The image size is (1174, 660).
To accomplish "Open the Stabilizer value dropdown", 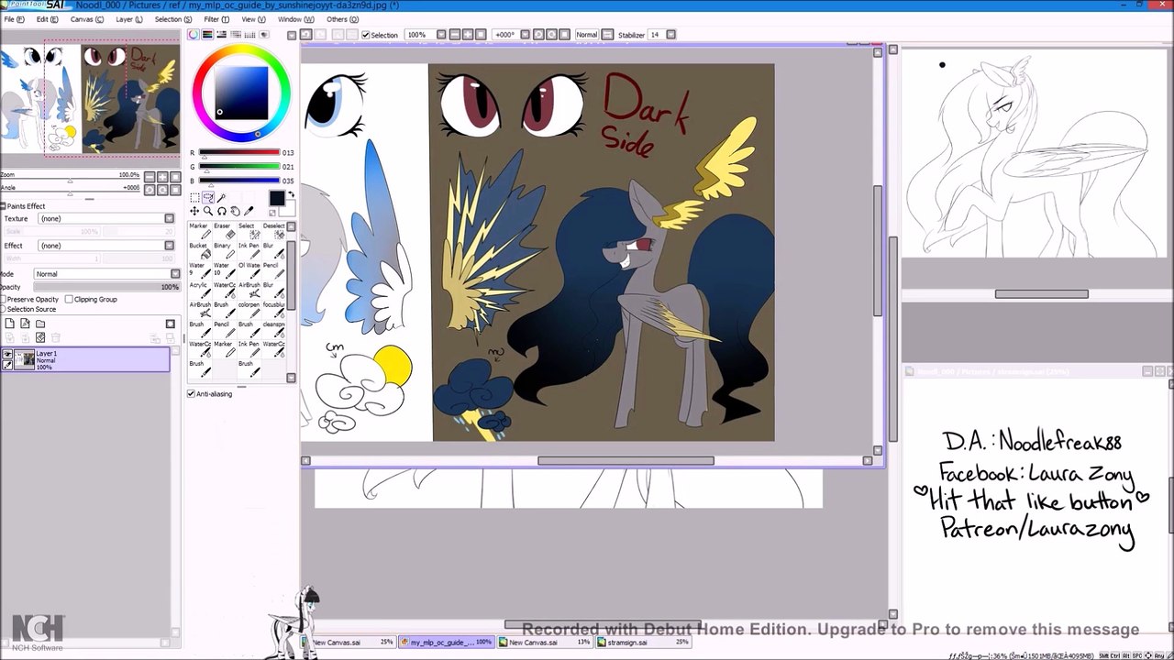I will coord(670,35).
